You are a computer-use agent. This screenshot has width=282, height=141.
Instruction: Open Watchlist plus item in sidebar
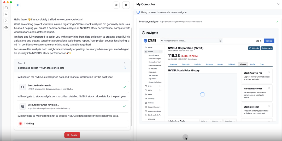coord(150,119)
